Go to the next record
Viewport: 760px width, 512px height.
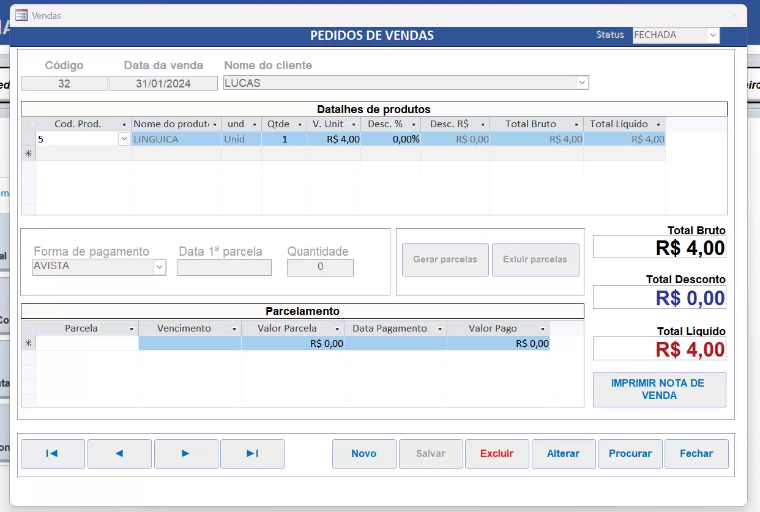click(186, 454)
